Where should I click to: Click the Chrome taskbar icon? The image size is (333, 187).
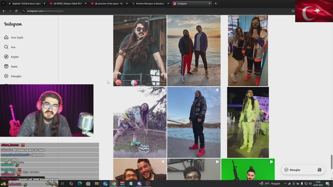[x=114, y=184]
